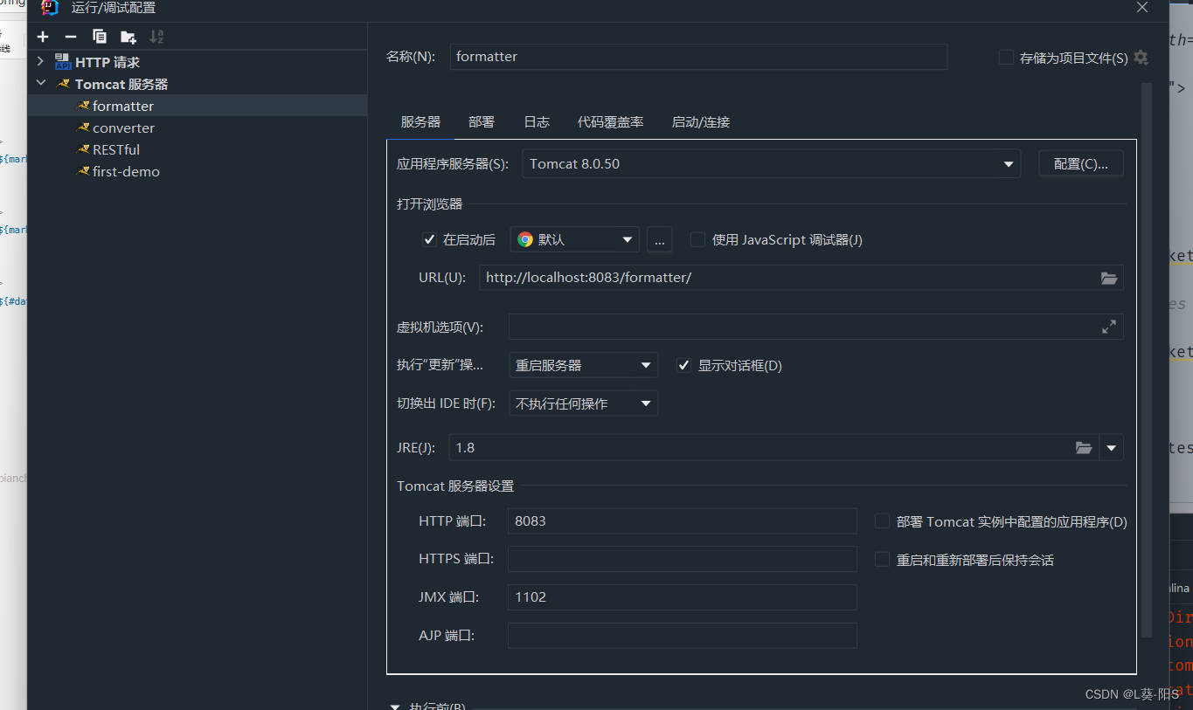Viewport: 1193px width, 710px height.
Task: Collapse the before launch section
Action: click(x=395, y=706)
